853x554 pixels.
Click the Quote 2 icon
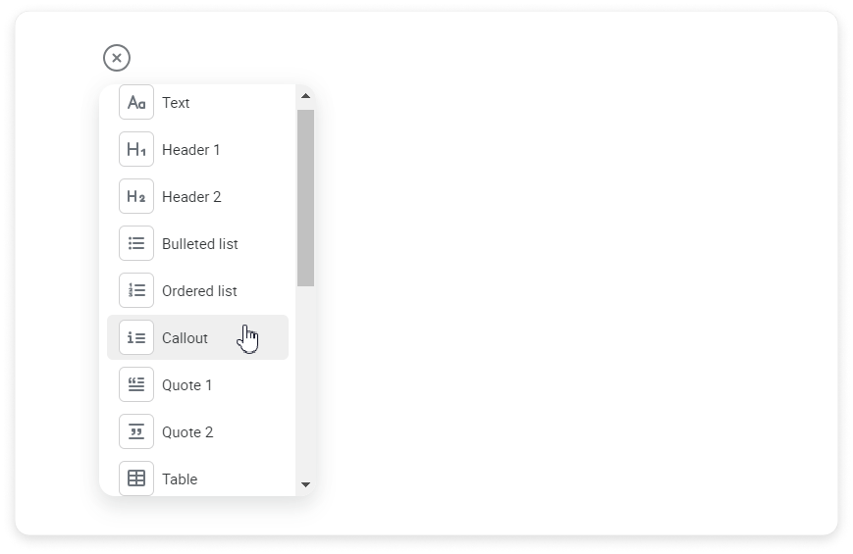(136, 432)
